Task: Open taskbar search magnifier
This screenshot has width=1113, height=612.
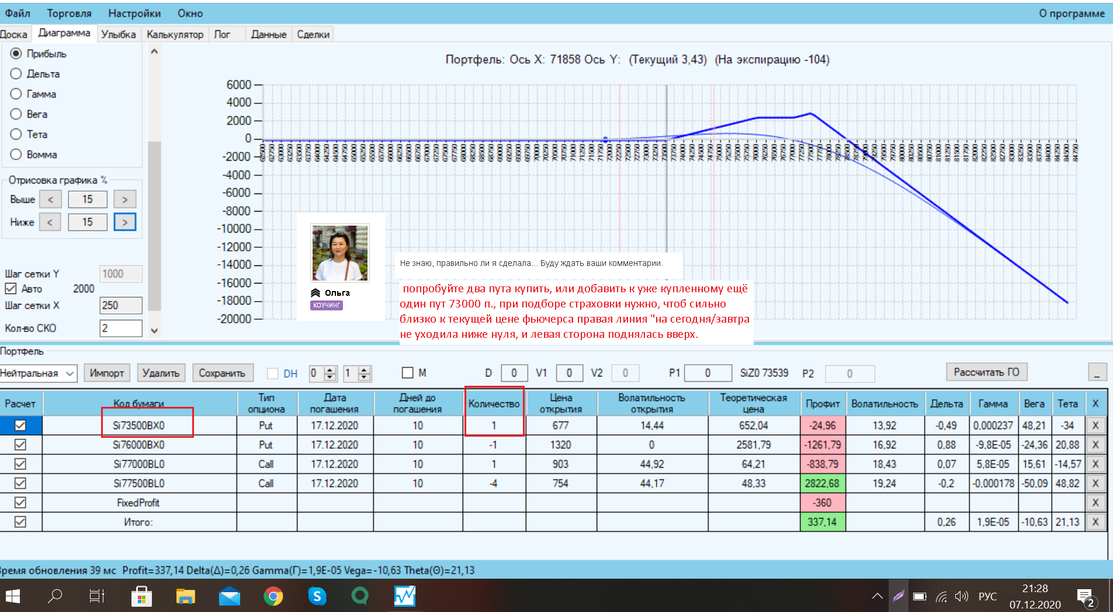Action: (55, 596)
